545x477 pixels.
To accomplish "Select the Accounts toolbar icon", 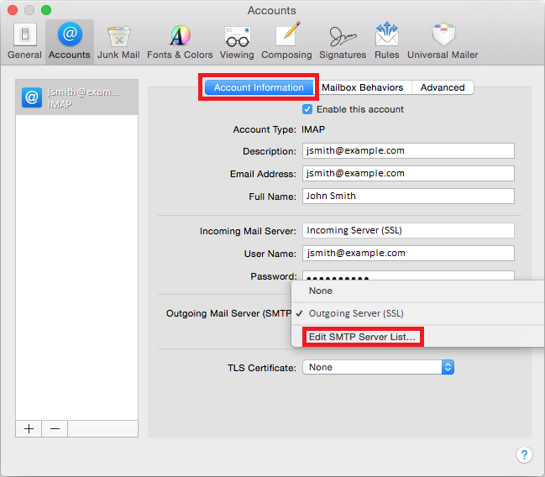I will pyautogui.click(x=70, y=41).
